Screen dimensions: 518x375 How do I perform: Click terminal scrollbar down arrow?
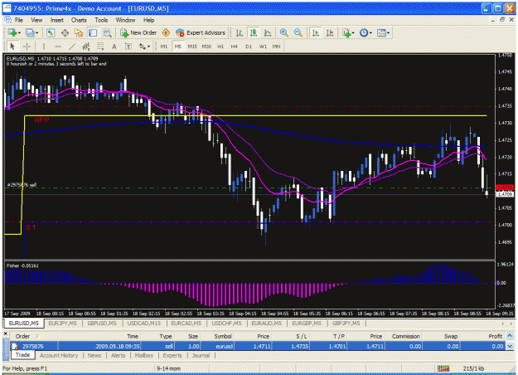(x=510, y=346)
